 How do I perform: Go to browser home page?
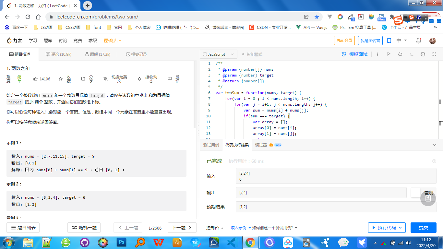(x=38, y=17)
